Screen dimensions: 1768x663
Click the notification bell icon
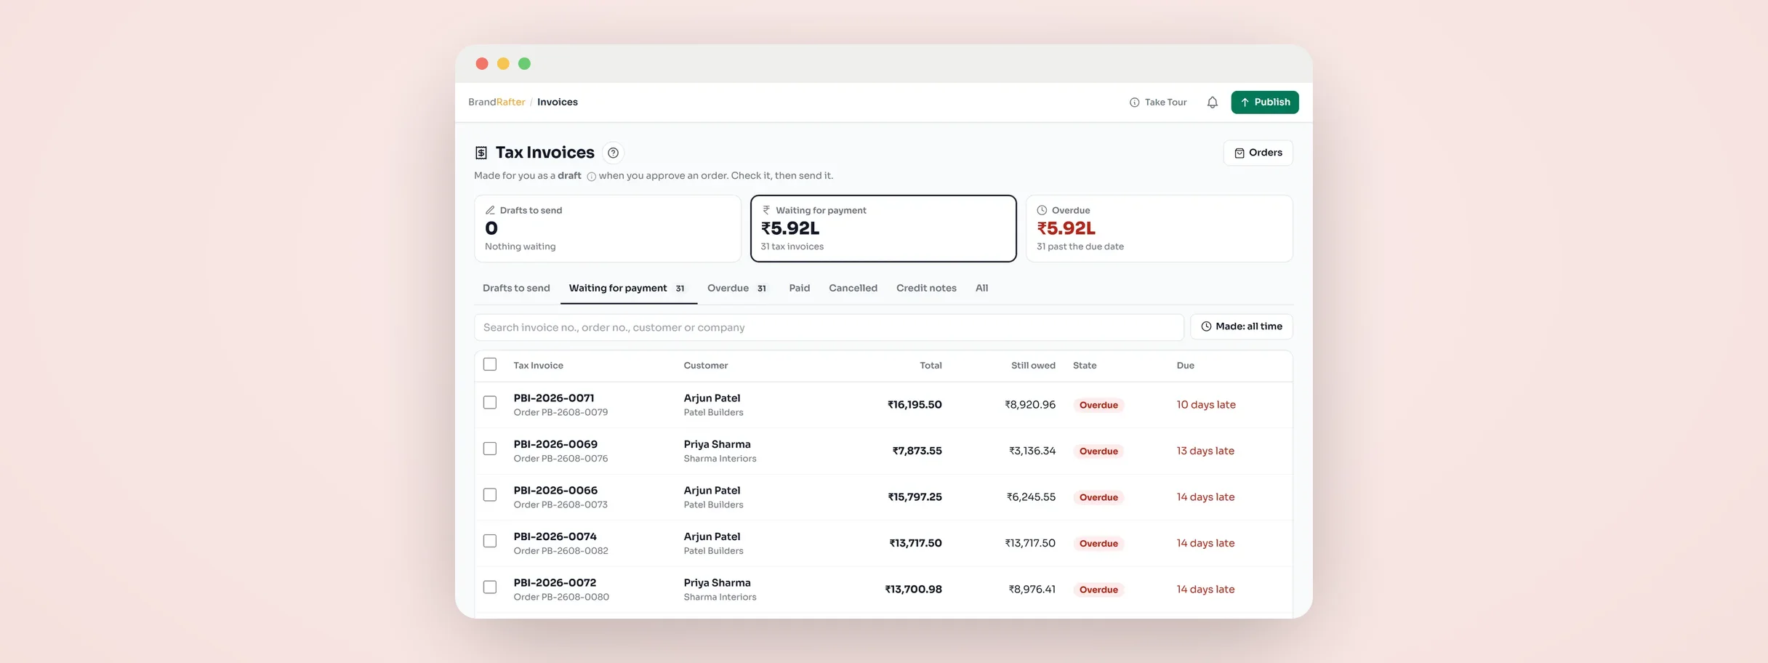pyautogui.click(x=1212, y=103)
